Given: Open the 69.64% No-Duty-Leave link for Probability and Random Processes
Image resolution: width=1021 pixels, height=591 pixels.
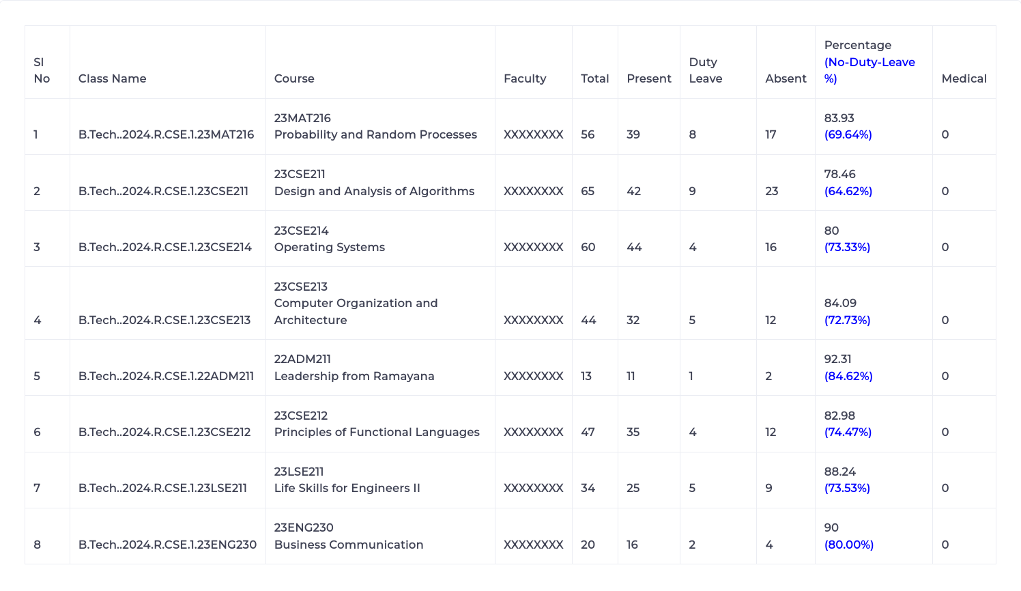Looking at the screenshot, I should (848, 134).
